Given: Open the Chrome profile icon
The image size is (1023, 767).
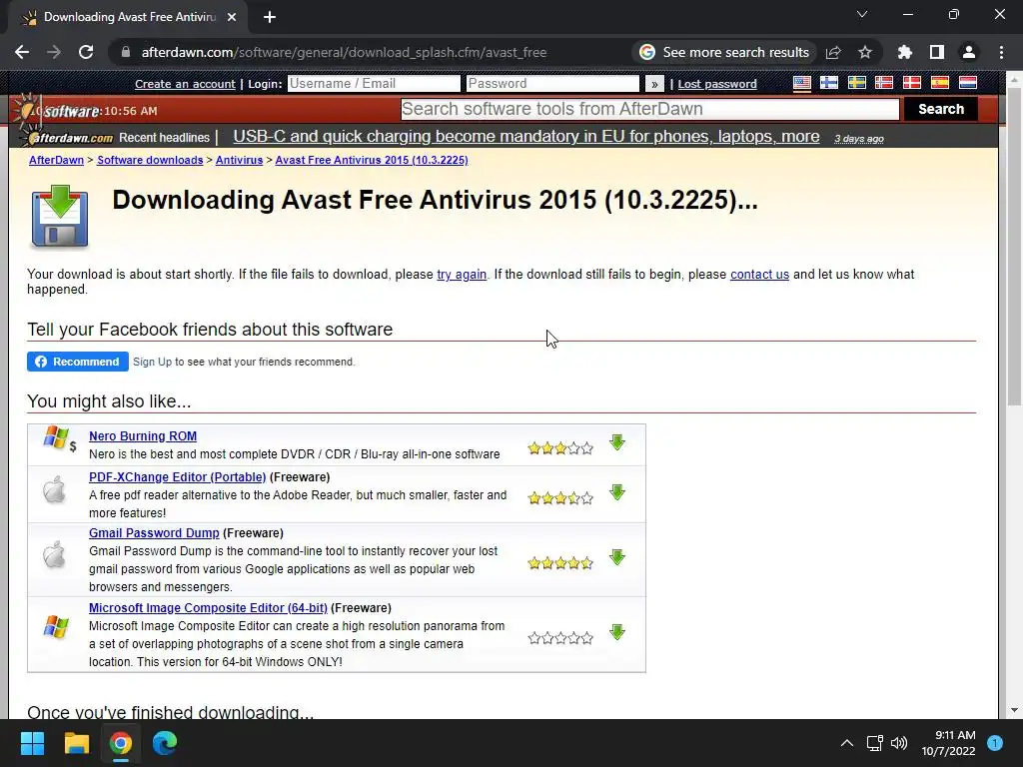Looking at the screenshot, I should [969, 52].
